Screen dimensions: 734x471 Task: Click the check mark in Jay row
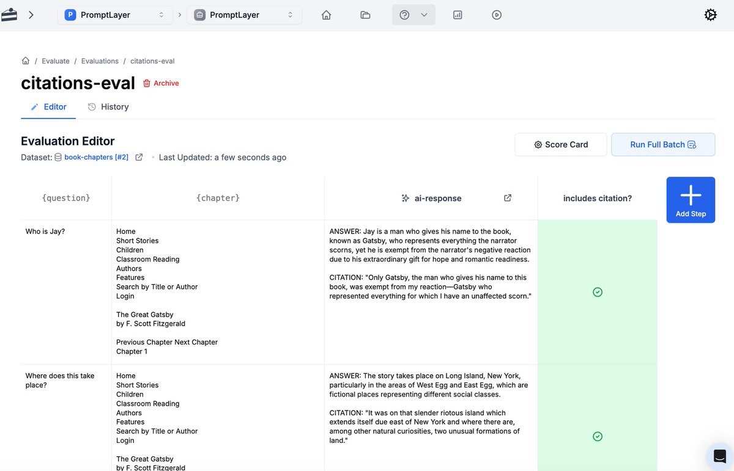tap(598, 292)
